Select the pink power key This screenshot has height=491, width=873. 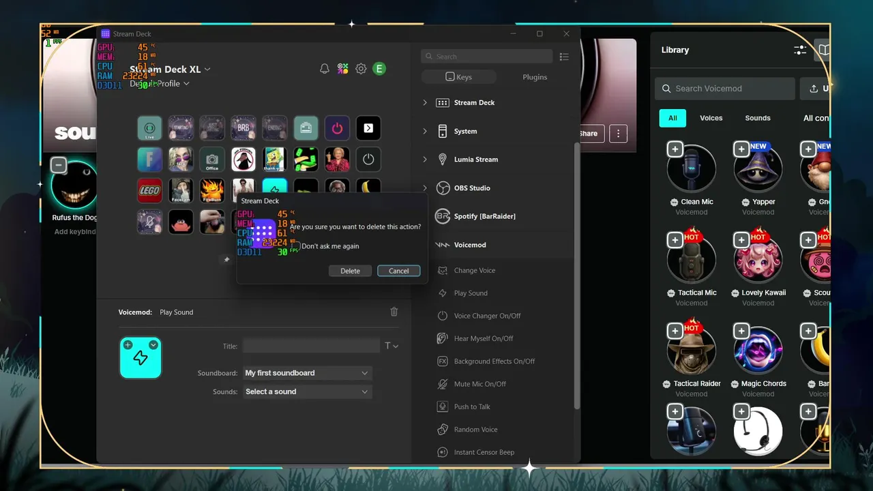(x=337, y=128)
